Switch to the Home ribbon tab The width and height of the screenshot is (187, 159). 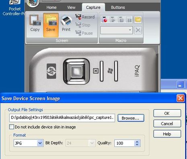click(x=51, y=7)
